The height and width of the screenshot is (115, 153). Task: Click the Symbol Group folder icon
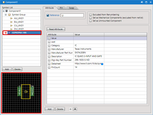tap(9, 15)
